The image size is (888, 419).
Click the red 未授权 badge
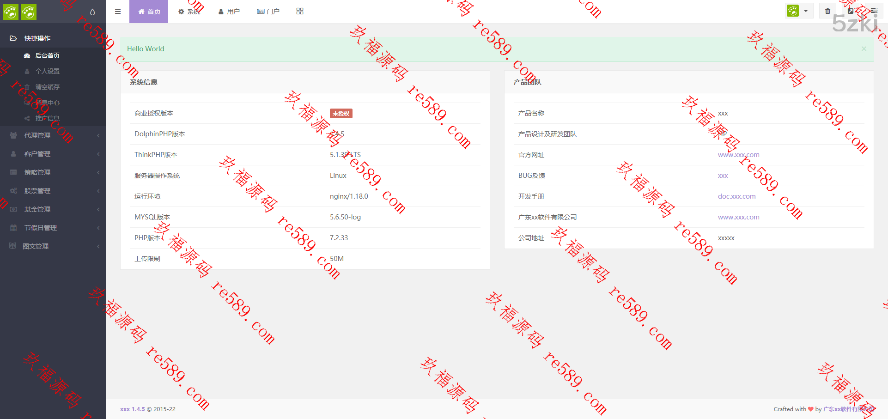tap(341, 113)
